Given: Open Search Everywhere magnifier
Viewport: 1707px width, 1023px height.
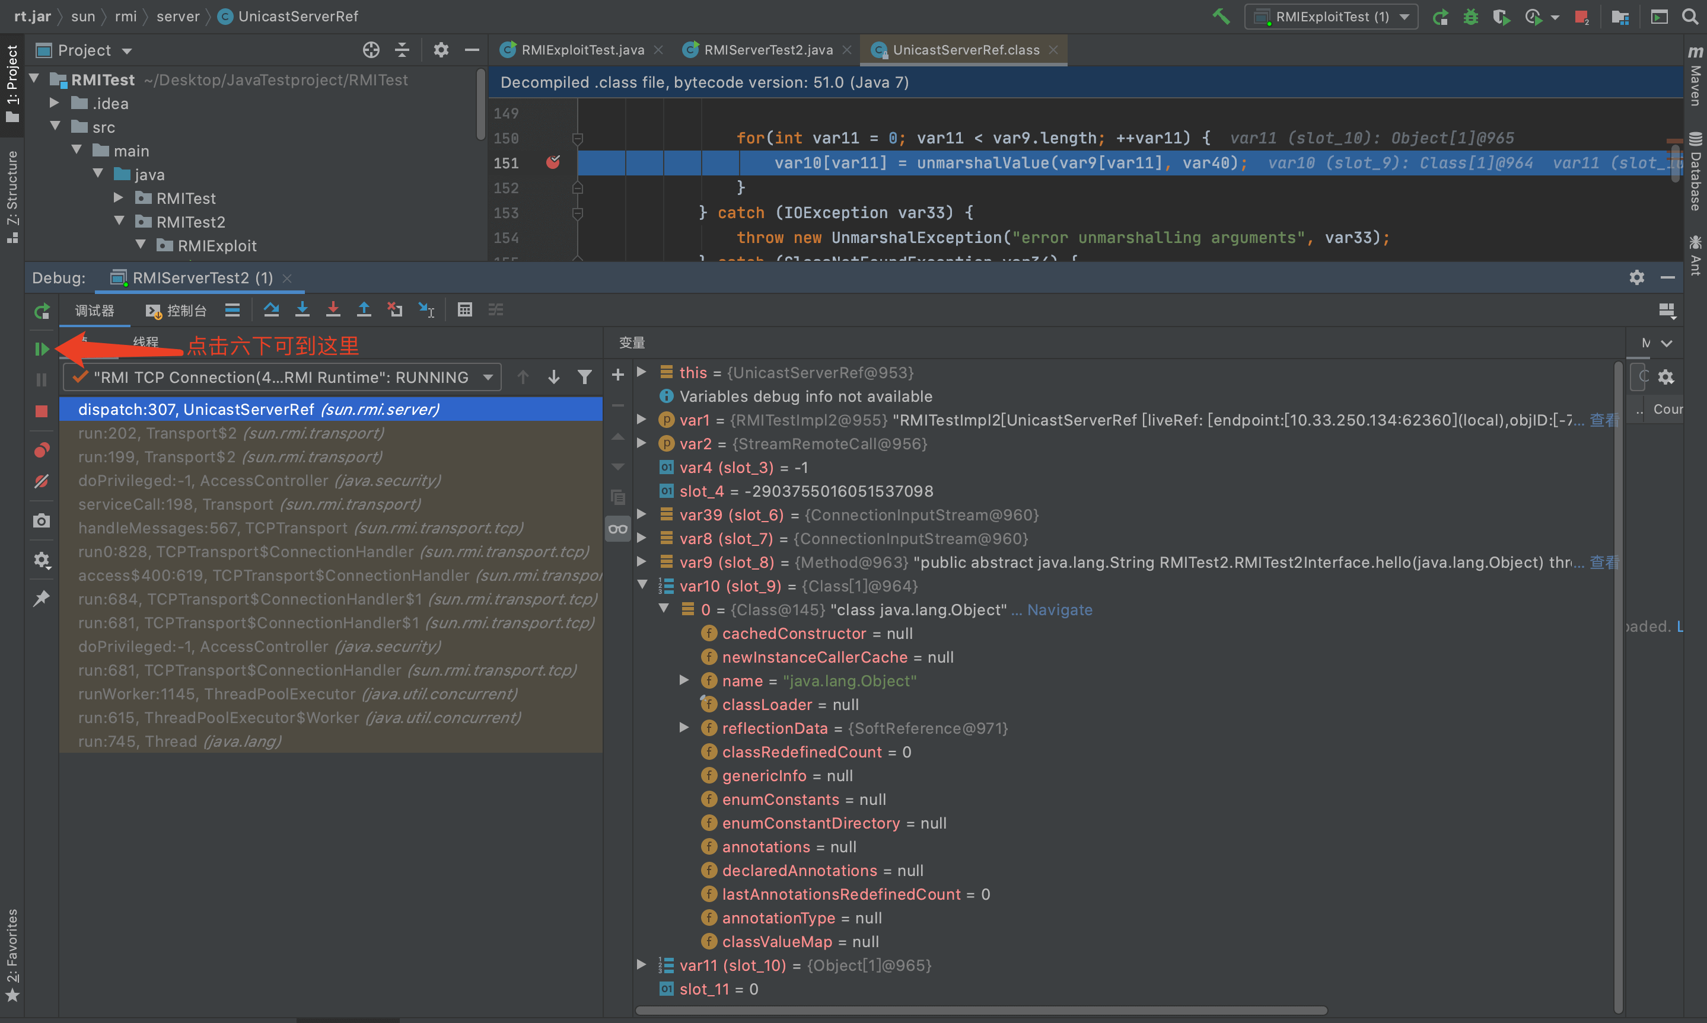Looking at the screenshot, I should click(1690, 17).
